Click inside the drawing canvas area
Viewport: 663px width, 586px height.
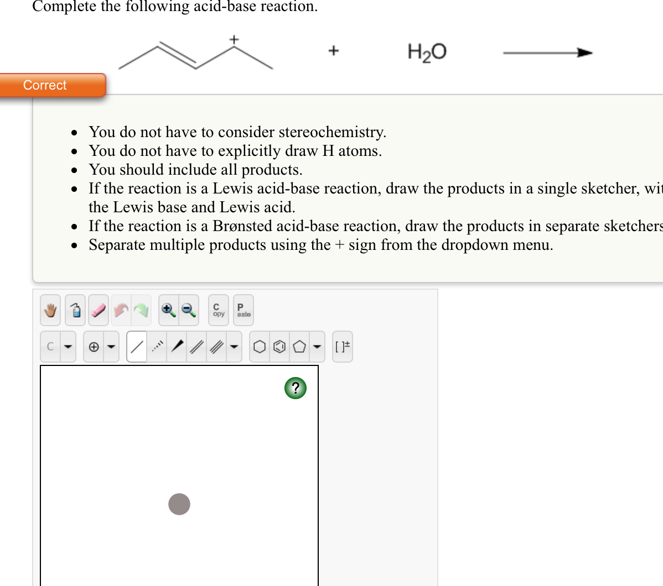point(179,476)
